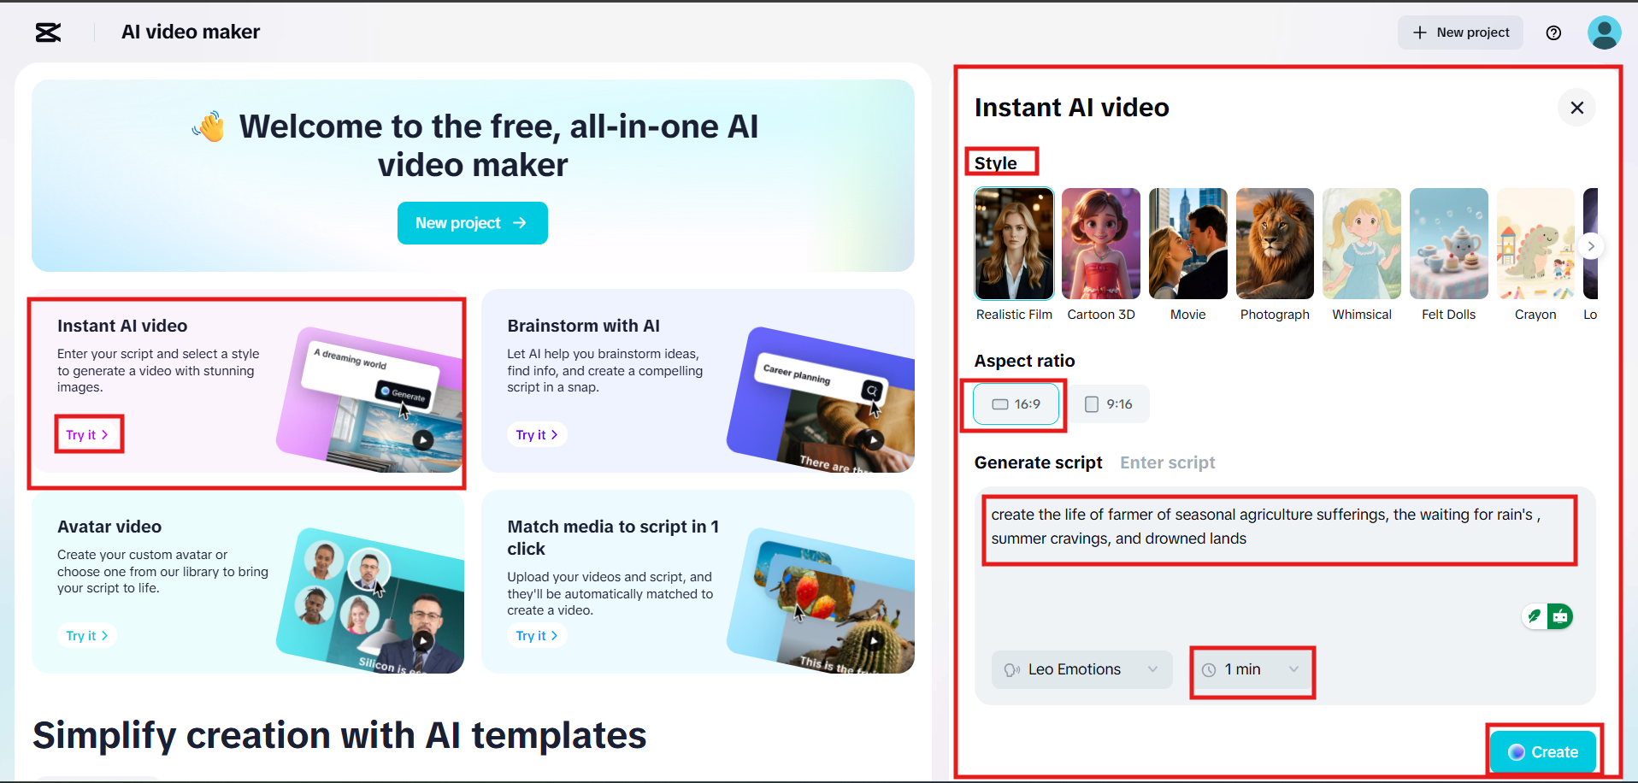Play the Avatar video preview clip
Viewport: 1638px width, 783px height.
click(x=422, y=639)
